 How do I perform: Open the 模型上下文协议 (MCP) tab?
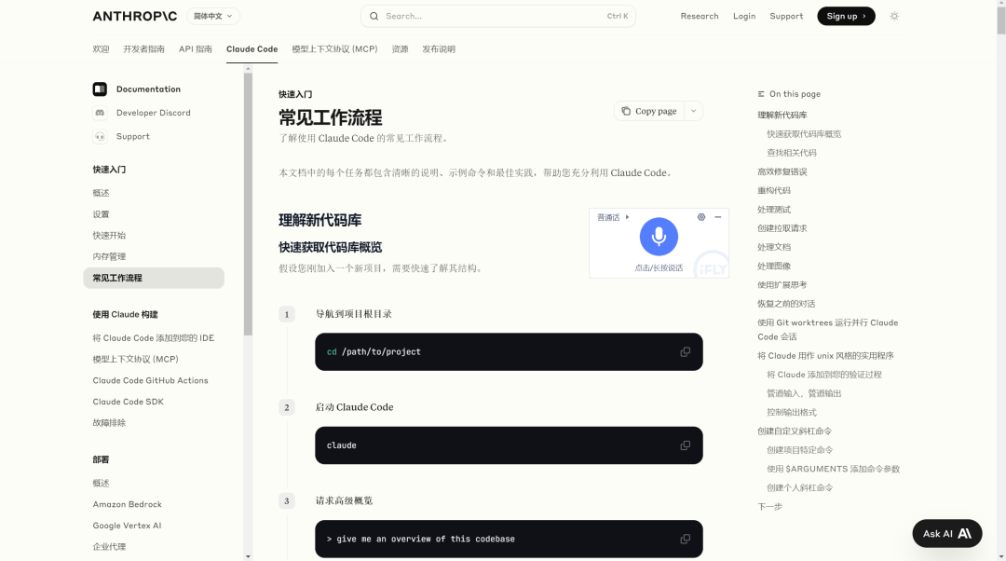pos(334,48)
